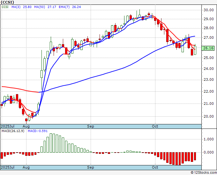Click the current price tag 26.16

pos(208,48)
